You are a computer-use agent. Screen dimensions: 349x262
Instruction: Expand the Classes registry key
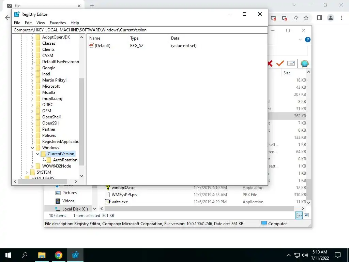pyautogui.click(x=32, y=43)
